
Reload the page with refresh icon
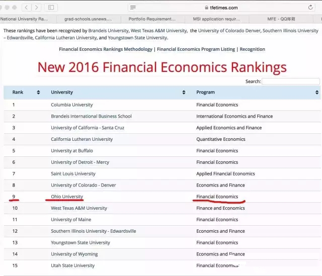pos(311,8)
